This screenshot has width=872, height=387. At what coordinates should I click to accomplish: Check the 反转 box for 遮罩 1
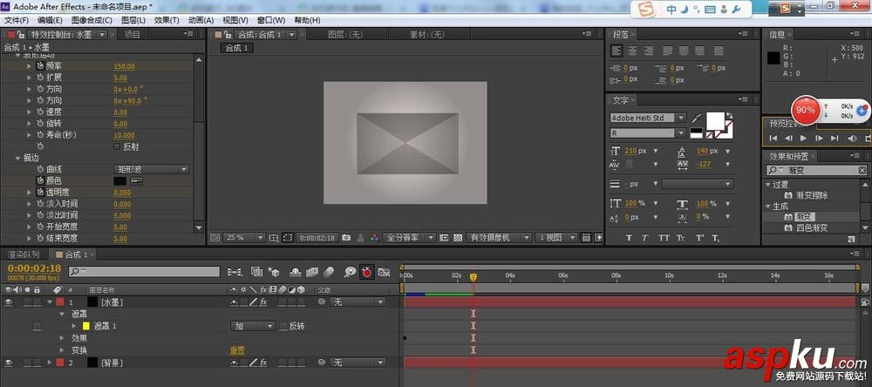pyautogui.click(x=283, y=326)
